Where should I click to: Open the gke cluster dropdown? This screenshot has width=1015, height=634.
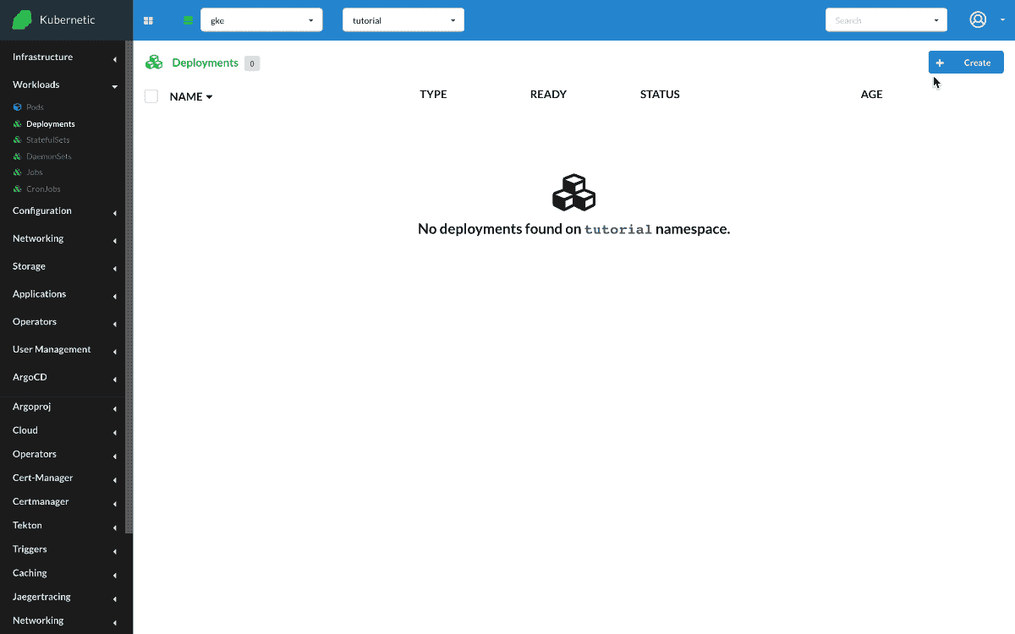tap(261, 19)
